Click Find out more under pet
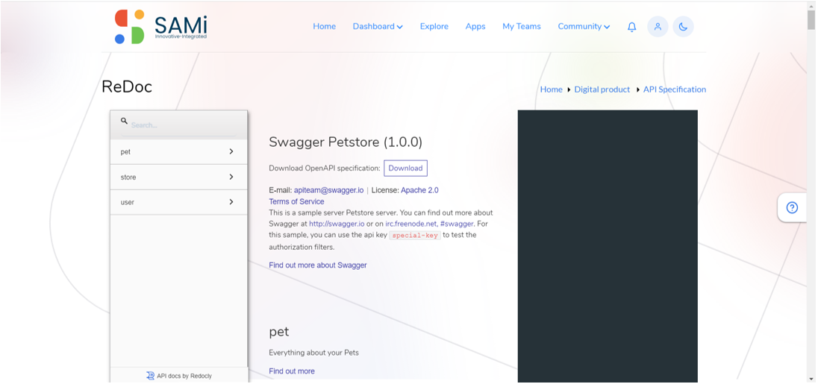Image resolution: width=818 pixels, height=384 pixels. 292,371
